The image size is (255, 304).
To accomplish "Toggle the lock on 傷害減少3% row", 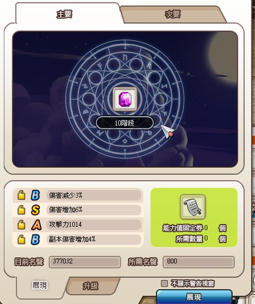I will pos(21,195).
